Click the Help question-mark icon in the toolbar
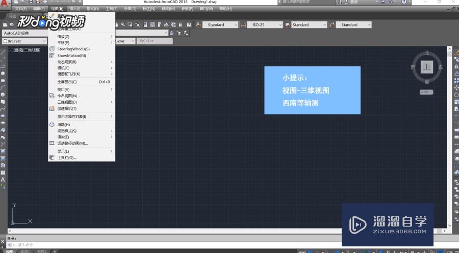Image resolution: width=459 pixels, height=253 pixels. tap(189, 25)
